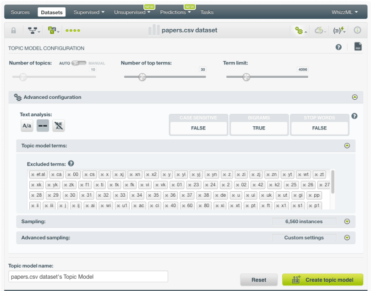Screen dimensions: 371x291
Task: Click the PDF document icon
Action: 358,47
